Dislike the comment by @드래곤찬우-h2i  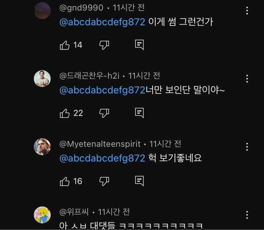(104, 113)
